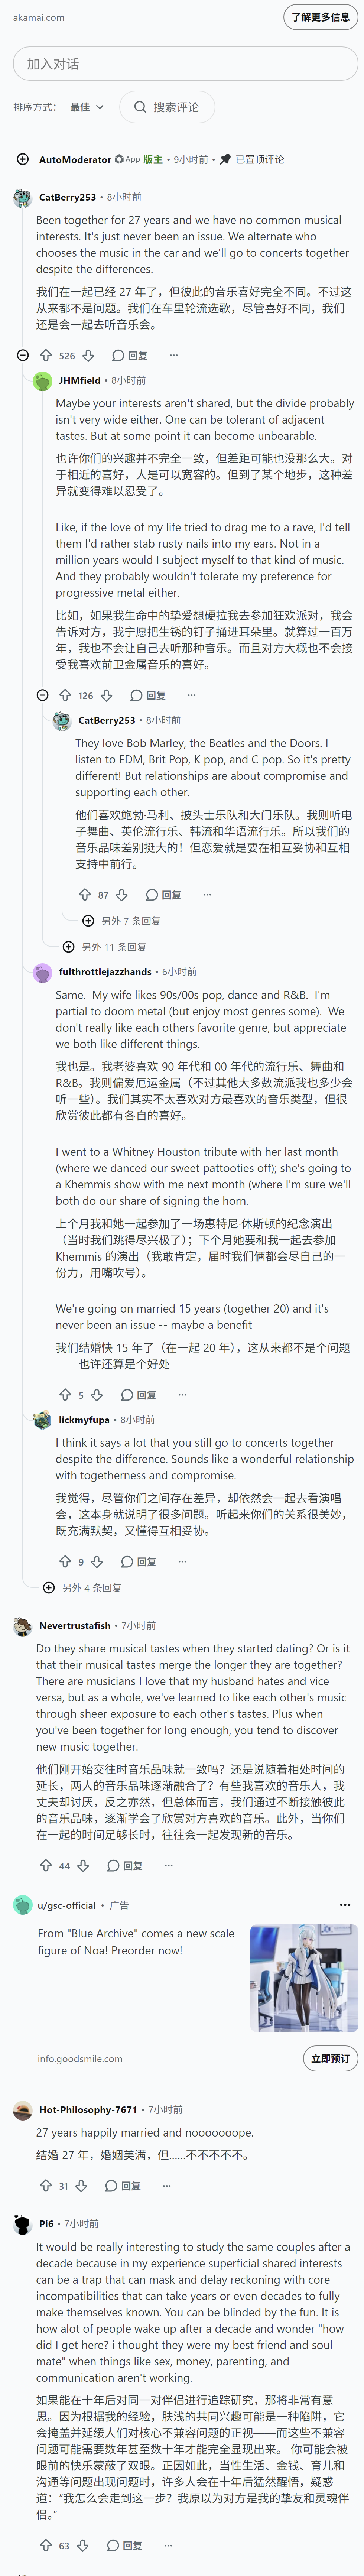The height and width of the screenshot is (2576, 364).
Task: Downvote the lickmyfupa comment with 9 points
Action: click(97, 1561)
